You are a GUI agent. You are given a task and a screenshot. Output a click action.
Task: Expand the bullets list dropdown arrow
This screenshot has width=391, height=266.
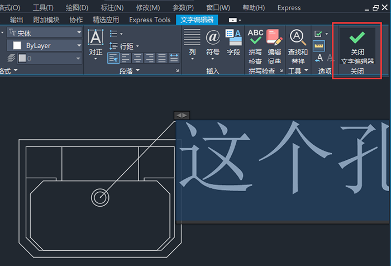[121, 34]
